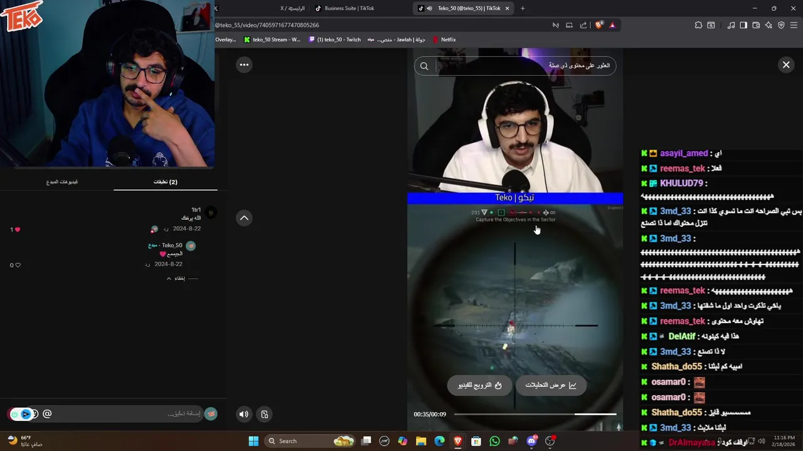Click the Promote video button
The image size is (803, 451).
click(x=480, y=385)
